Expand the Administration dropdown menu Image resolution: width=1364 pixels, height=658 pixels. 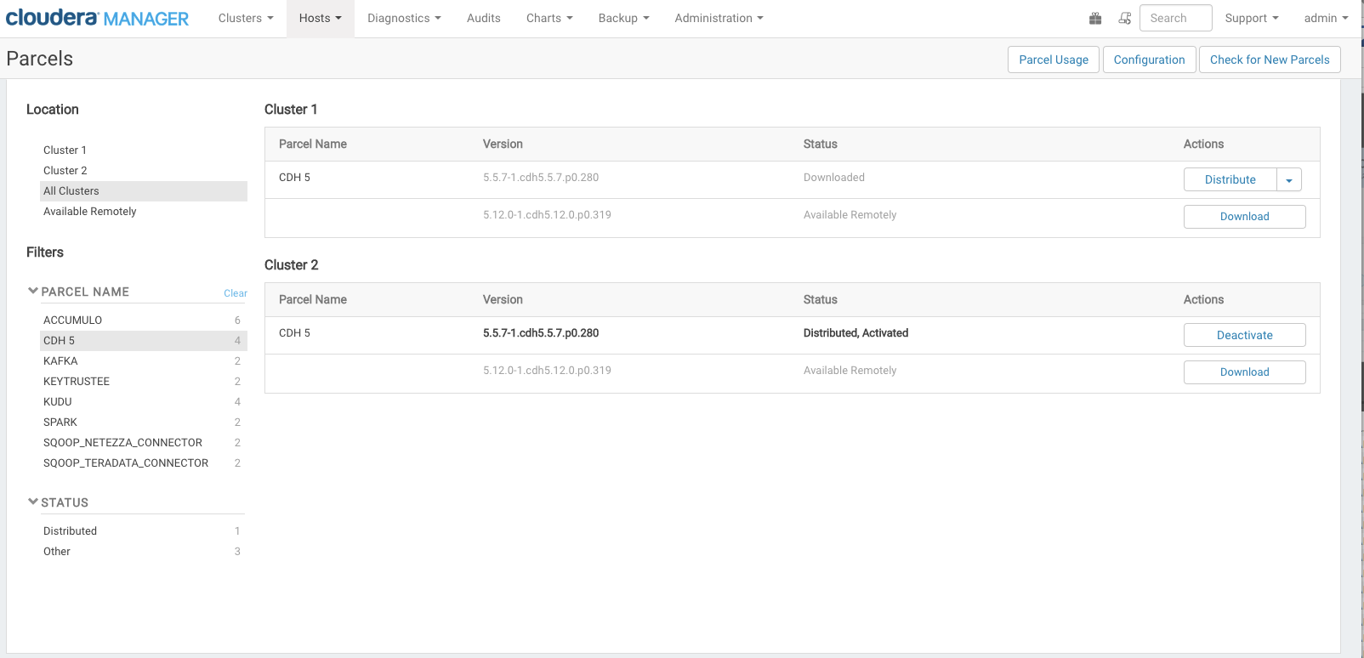(x=719, y=18)
